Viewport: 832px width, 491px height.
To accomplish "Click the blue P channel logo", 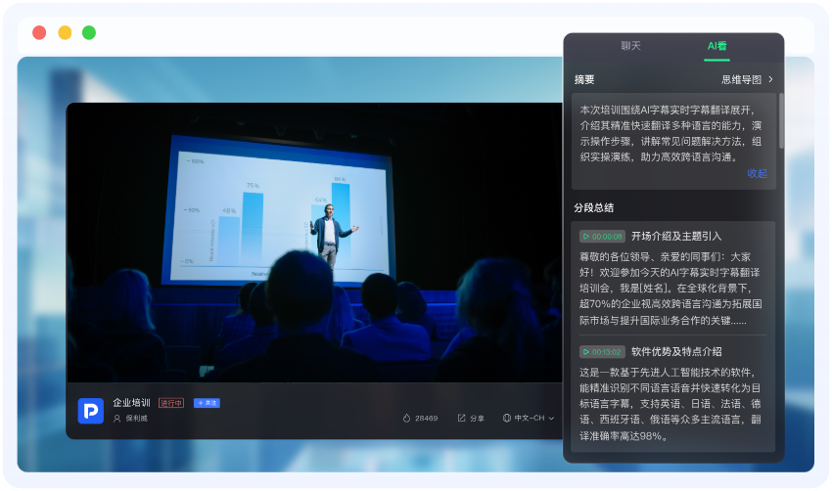I will pos(91,410).
